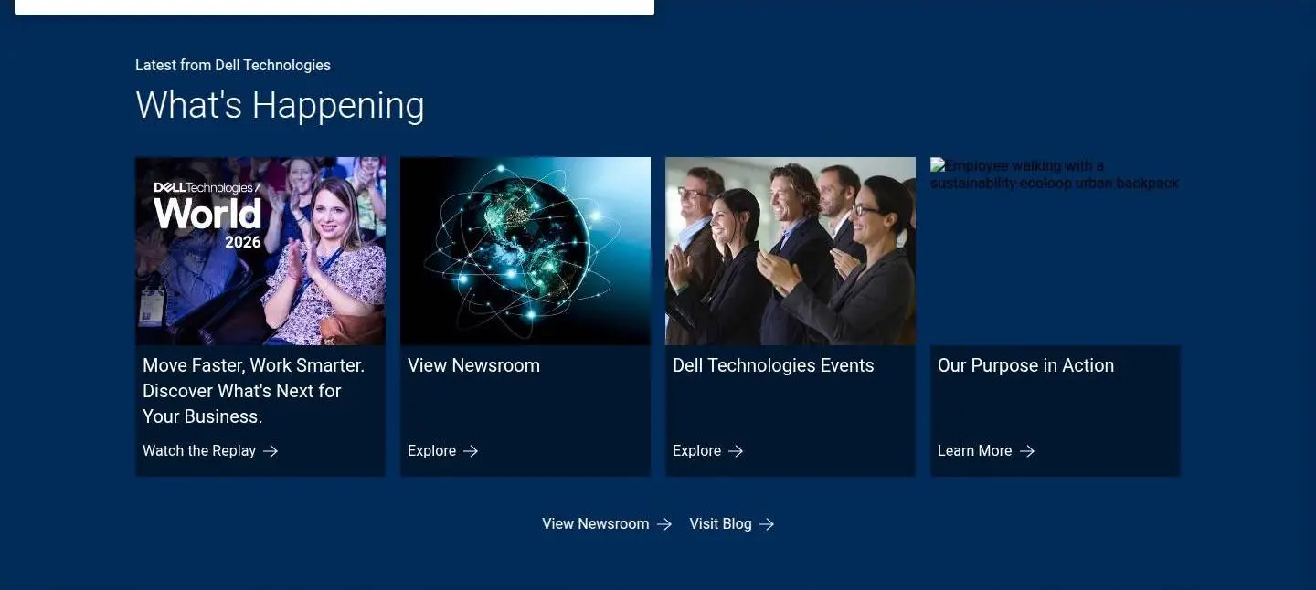Click the 'View Newsroom' card title
This screenshot has width=1316, height=590.
473,365
